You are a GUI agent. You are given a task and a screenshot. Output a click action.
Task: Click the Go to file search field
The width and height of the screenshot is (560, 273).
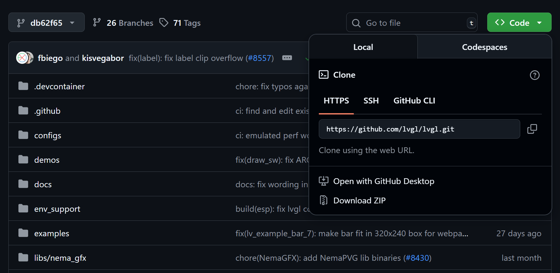[x=412, y=23]
